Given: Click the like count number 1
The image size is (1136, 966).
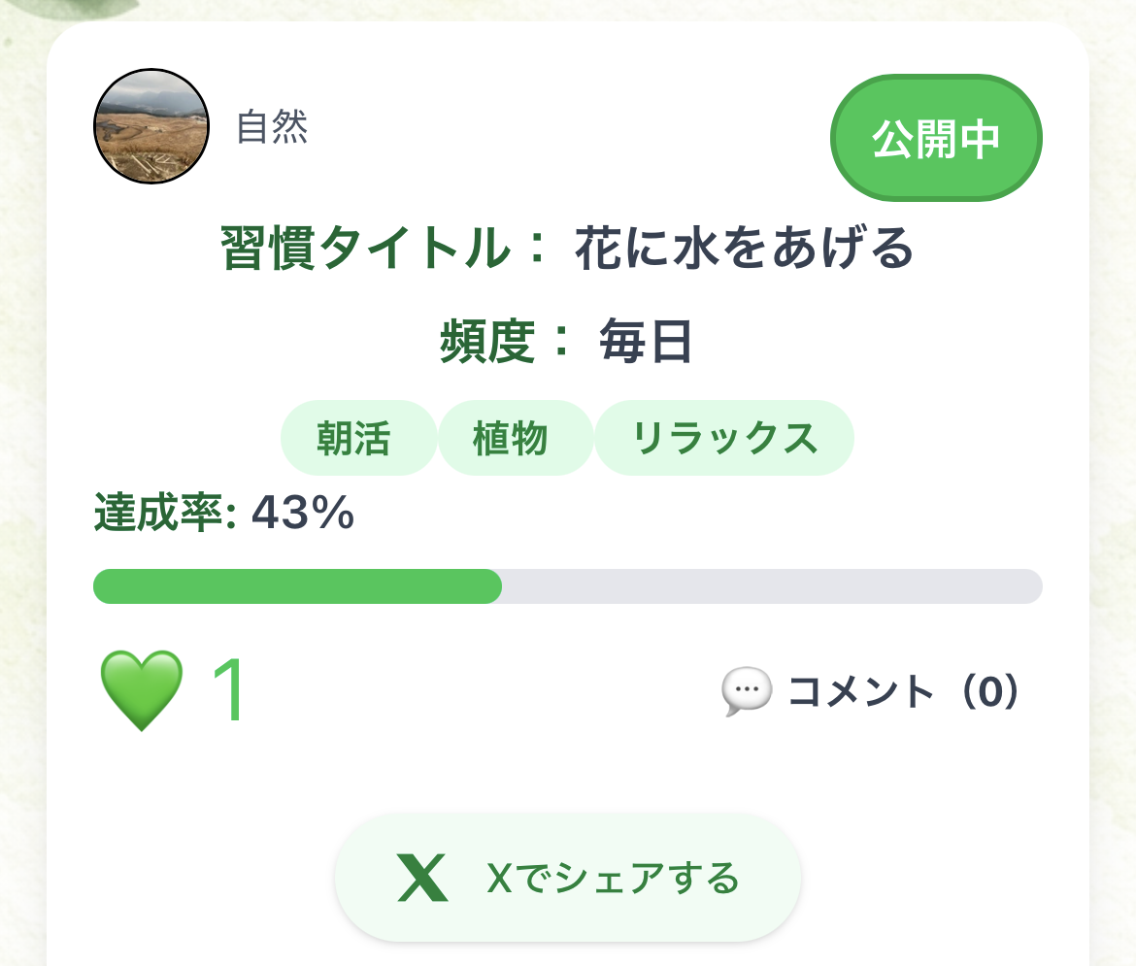Looking at the screenshot, I should pyautogui.click(x=228, y=691).
